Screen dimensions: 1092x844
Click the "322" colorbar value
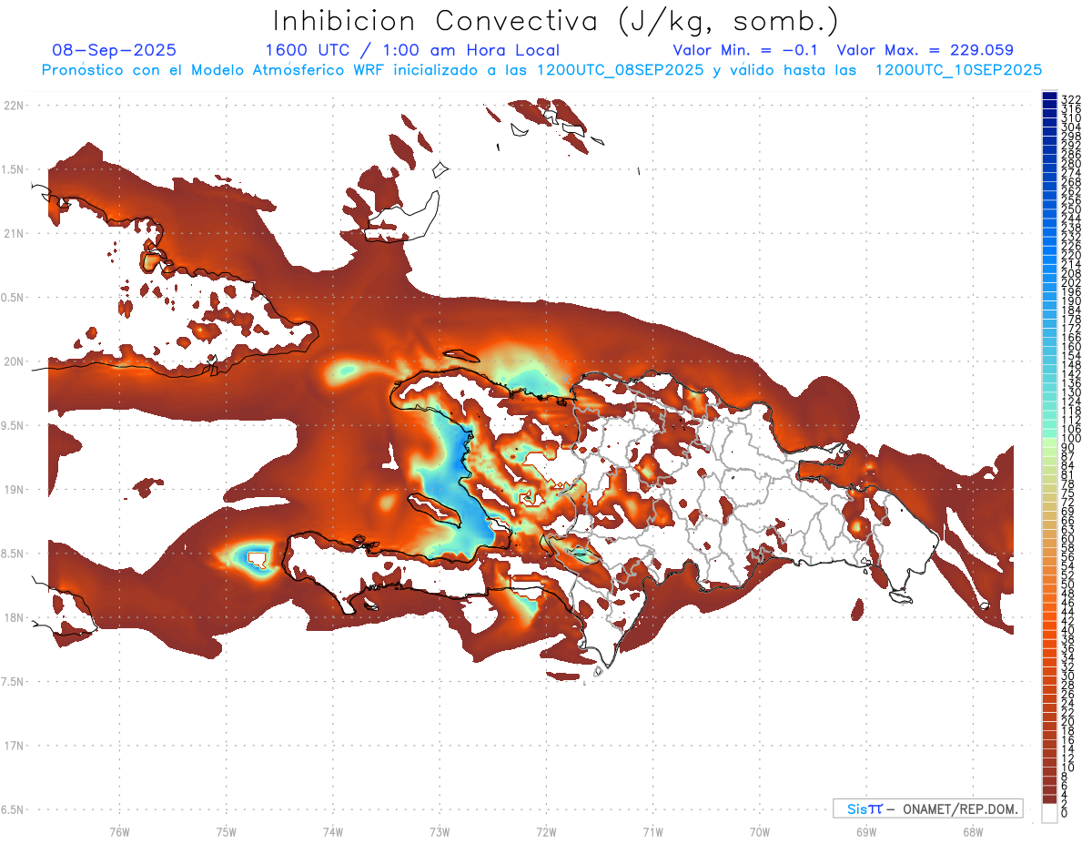pyautogui.click(x=1071, y=98)
